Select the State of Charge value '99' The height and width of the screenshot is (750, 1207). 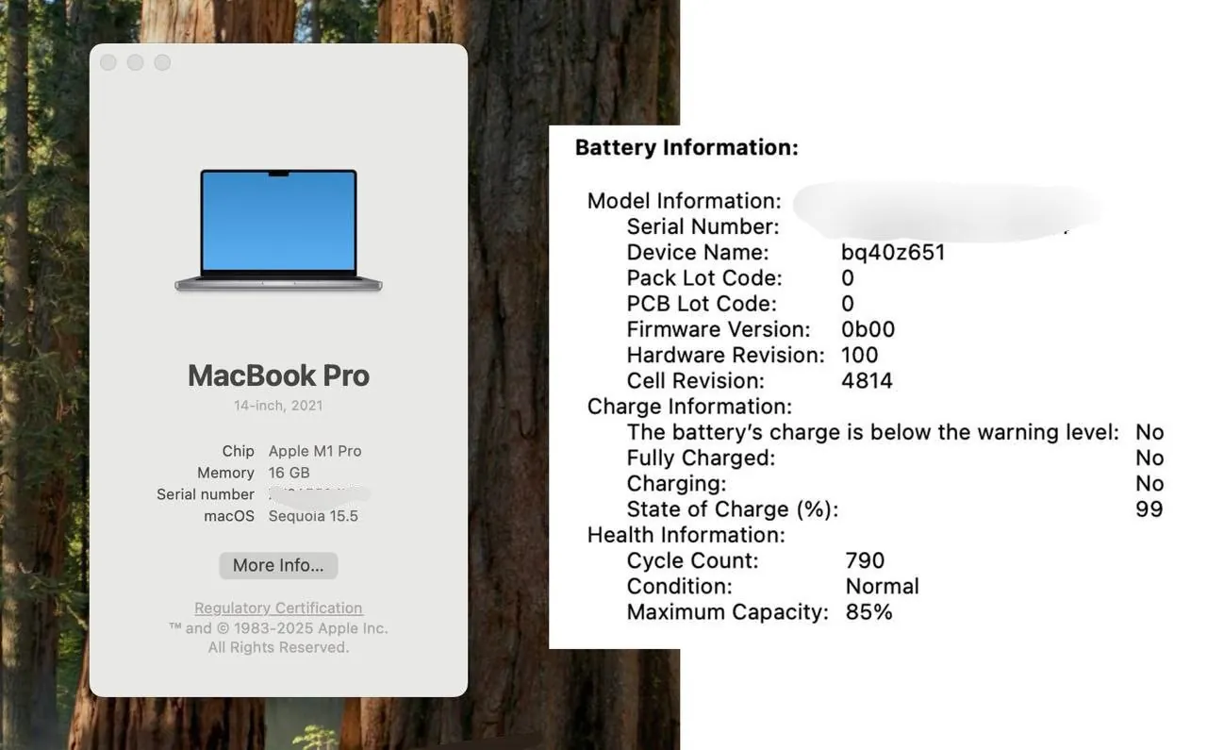1149,509
